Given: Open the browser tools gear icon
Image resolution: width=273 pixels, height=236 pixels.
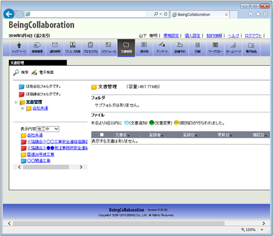Looking at the screenshot, I should [265, 14].
